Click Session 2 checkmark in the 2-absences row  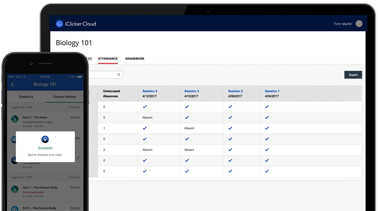(x=230, y=150)
